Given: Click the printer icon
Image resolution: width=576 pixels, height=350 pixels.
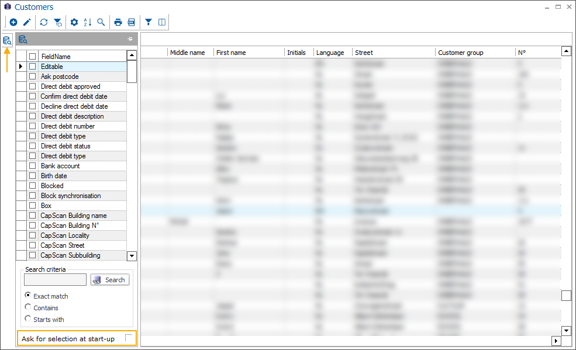Looking at the screenshot, I should 118,22.
